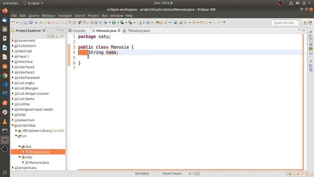This screenshot has width=314, height=177.
Task: Open the Source menu
Action: point(34,16)
